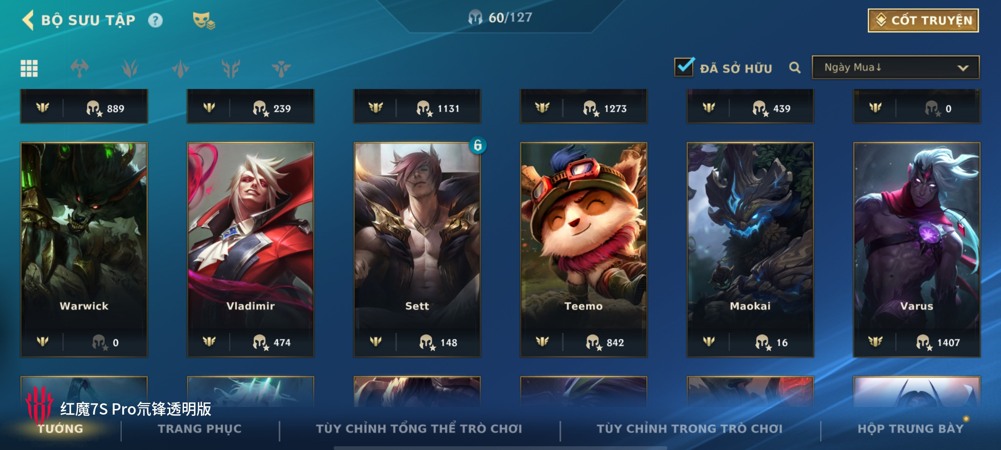Open the Hộp Trưng Bày tab
This screenshot has width=1001, height=450.
(910, 429)
